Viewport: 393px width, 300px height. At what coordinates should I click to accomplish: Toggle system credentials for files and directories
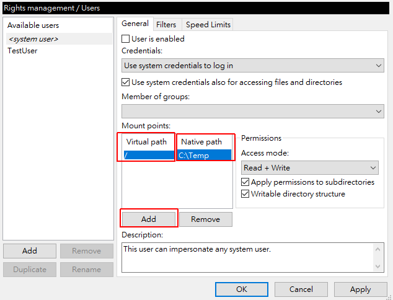(x=126, y=82)
